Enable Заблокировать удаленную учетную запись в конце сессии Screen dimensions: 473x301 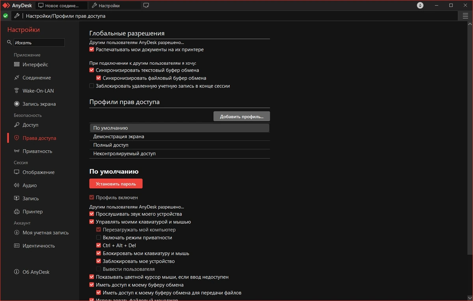(92, 86)
